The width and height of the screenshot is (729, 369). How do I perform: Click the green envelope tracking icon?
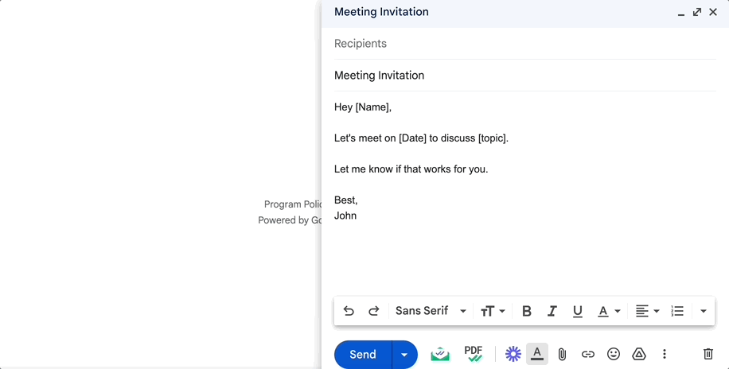(440, 354)
